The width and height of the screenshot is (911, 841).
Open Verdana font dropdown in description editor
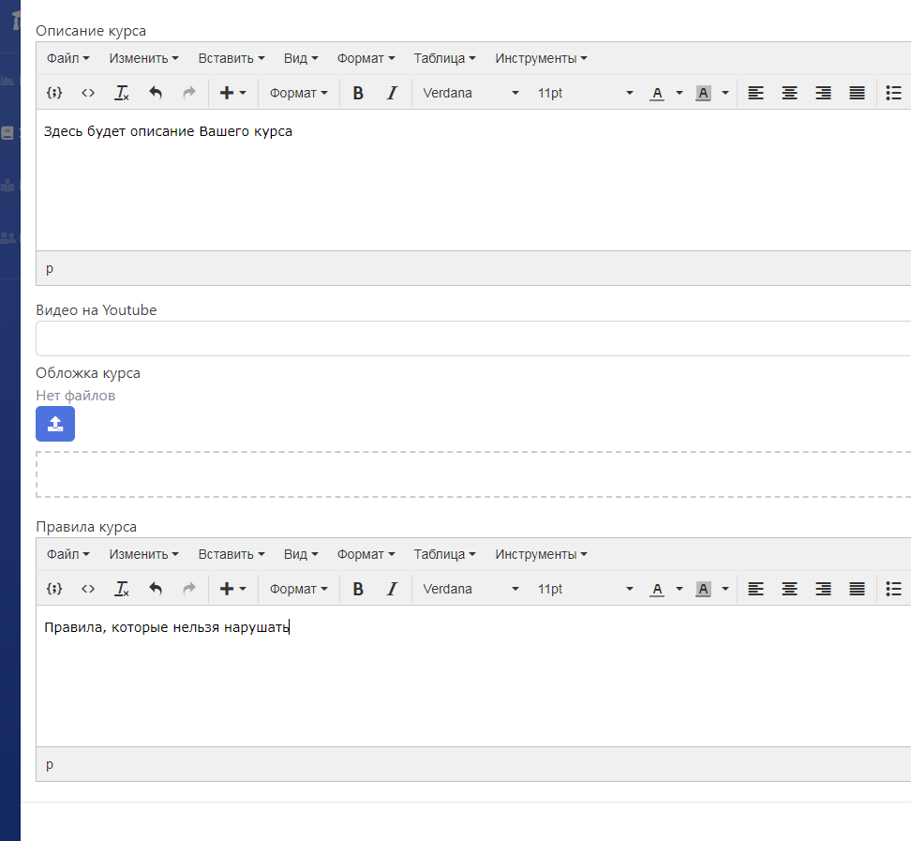tap(470, 93)
